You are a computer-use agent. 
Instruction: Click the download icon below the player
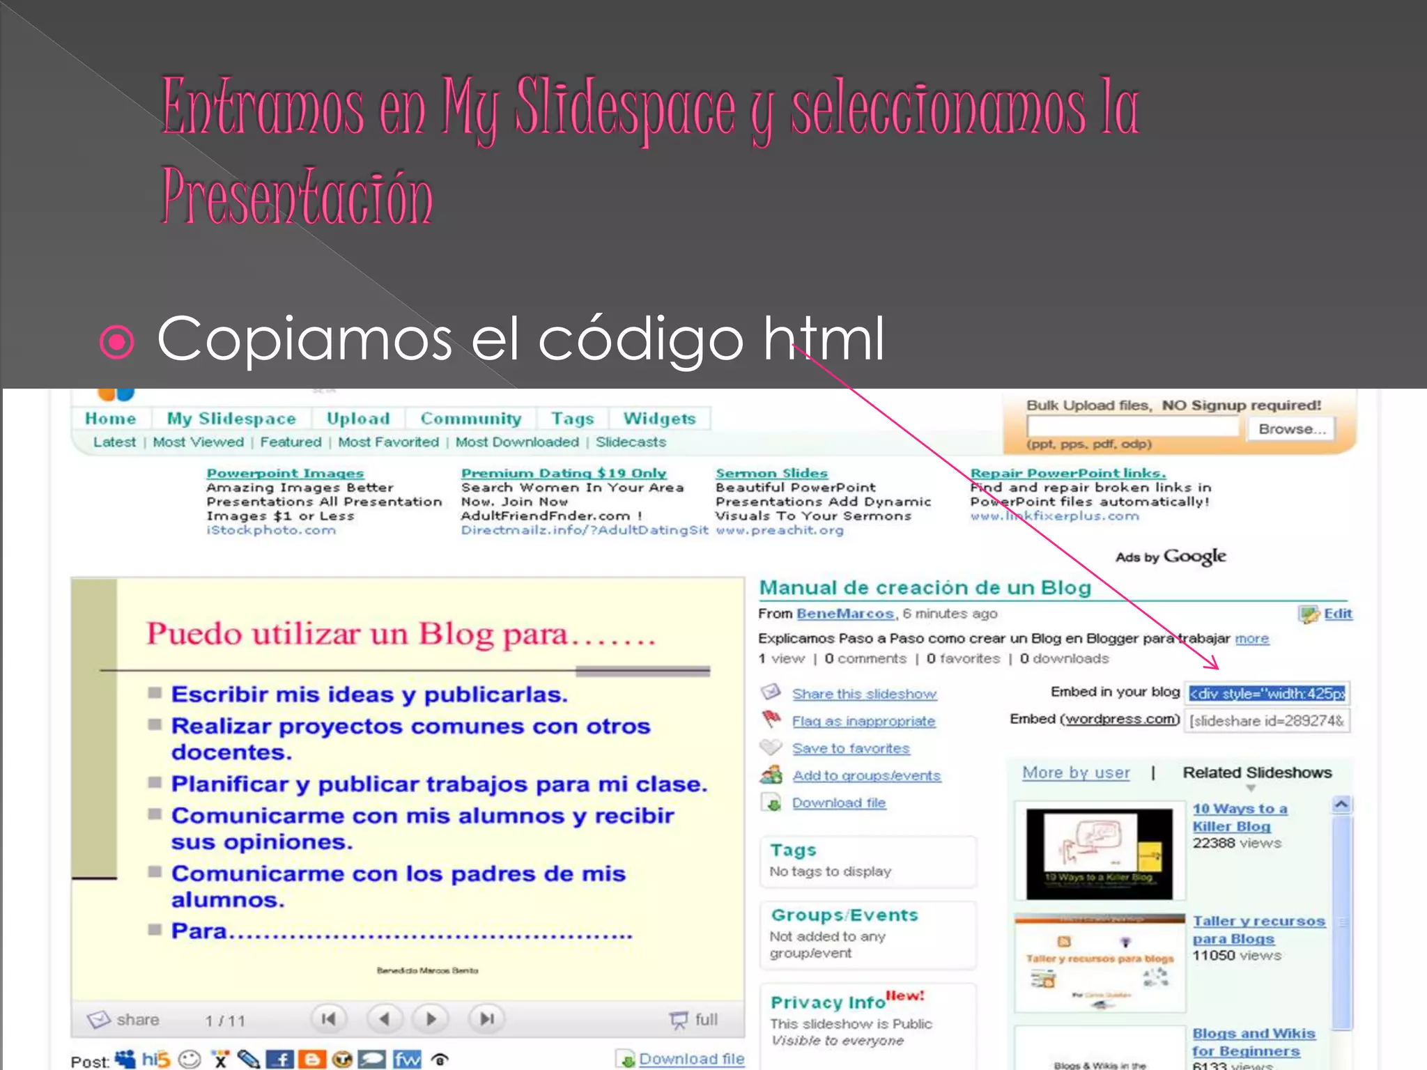tap(627, 1060)
